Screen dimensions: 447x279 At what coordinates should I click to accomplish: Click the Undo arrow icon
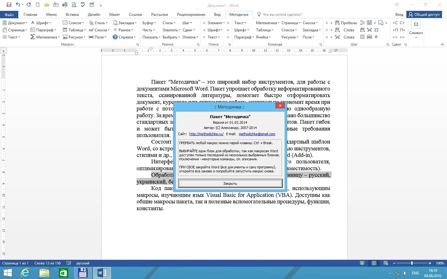point(18,5)
